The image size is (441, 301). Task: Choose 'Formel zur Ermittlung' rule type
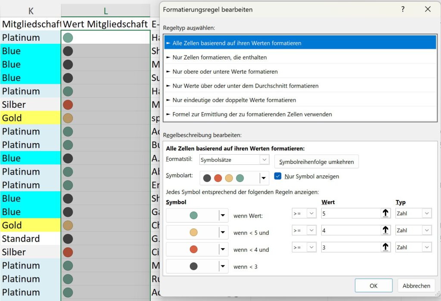252,114
